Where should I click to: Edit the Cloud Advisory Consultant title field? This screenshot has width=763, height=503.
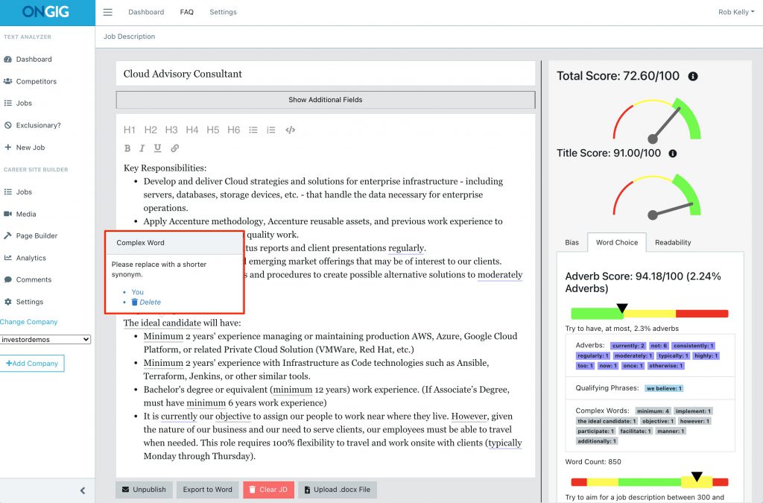(326, 74)
